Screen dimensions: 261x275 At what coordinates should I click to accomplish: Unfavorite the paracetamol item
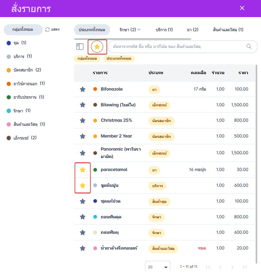point(83,170)
